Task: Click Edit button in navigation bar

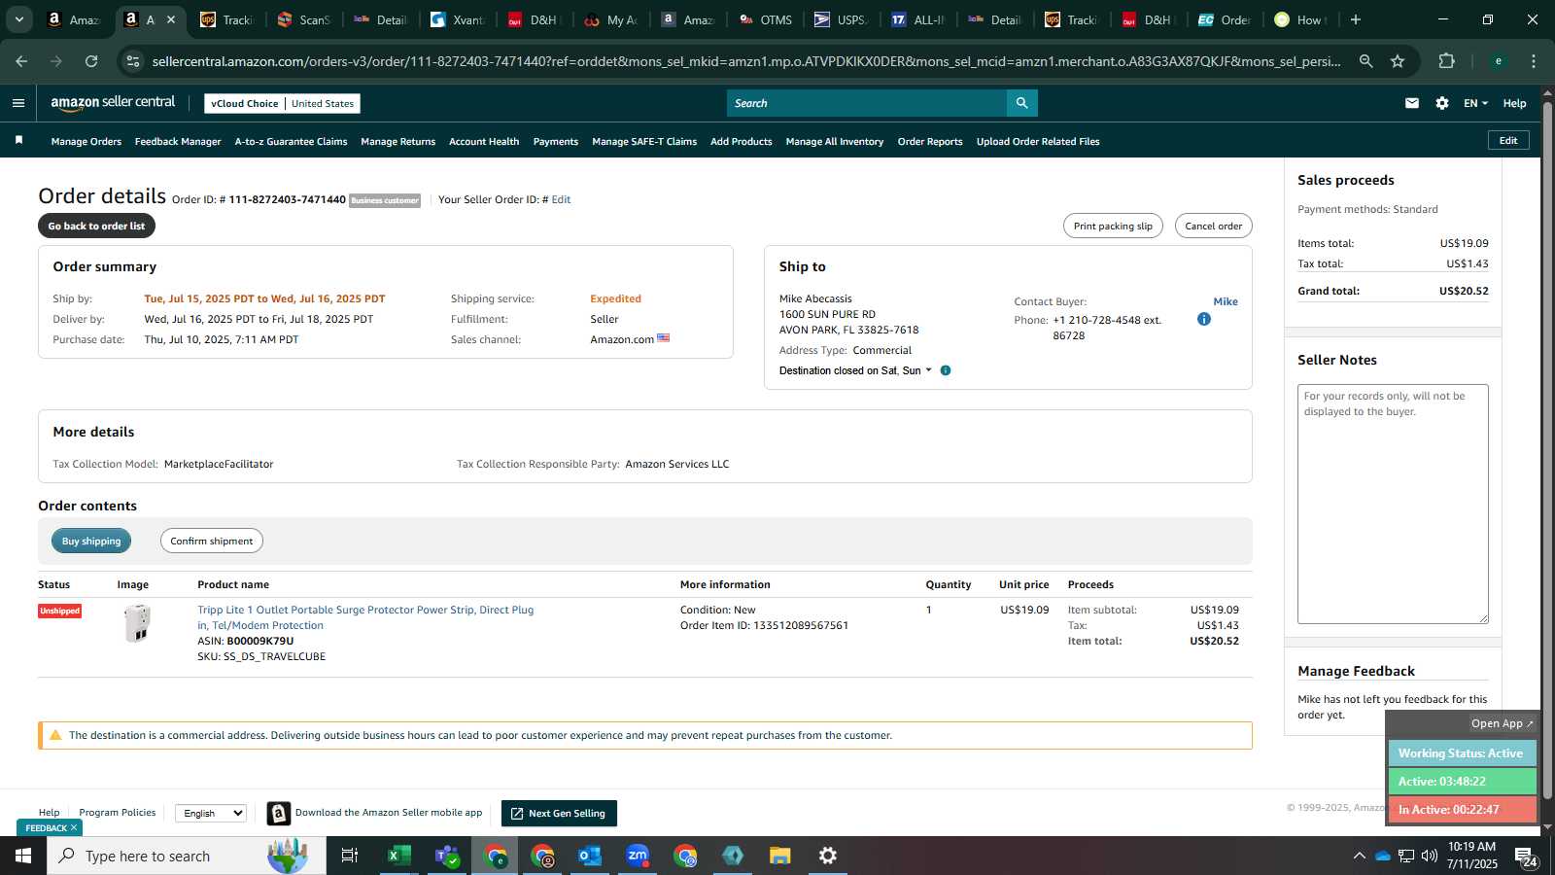Action: coord(1508,140)
